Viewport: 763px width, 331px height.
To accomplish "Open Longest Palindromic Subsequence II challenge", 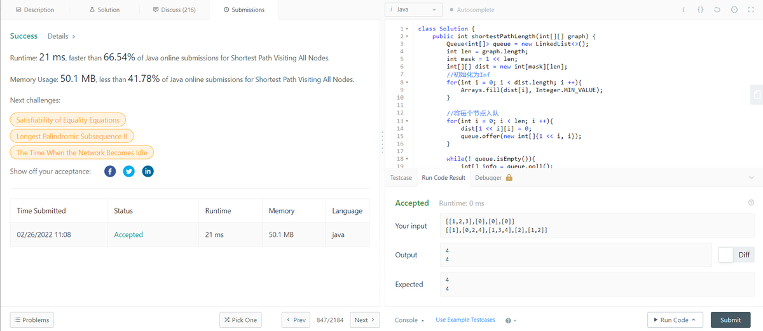I will pyautogui.click(x=72, y=136).
